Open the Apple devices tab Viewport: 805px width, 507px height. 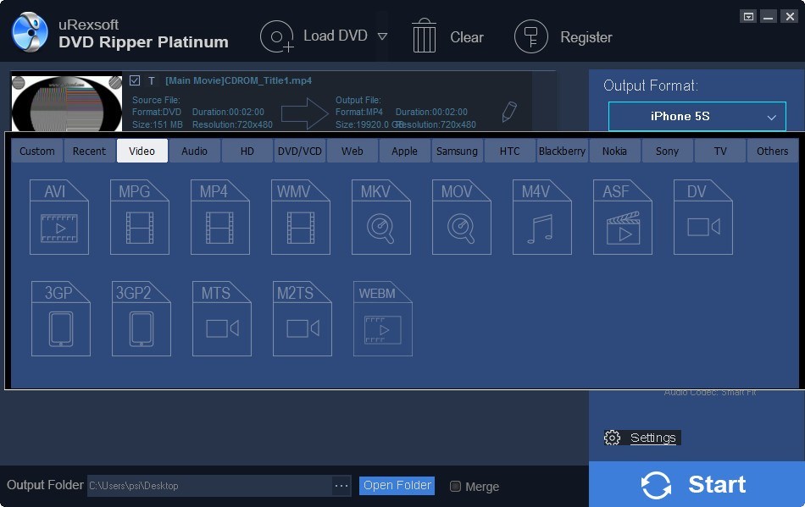click(404, 151)
